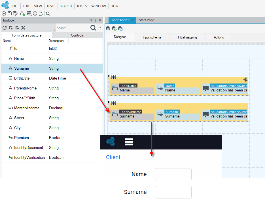Click the expand all icon in Toolbox
The height and width of the screenshot is (216, 265).
[11, 28]
